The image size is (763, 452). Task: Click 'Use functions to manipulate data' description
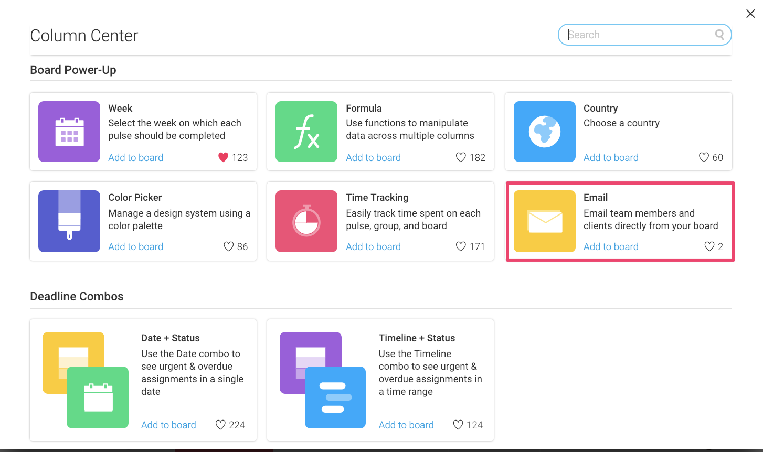[410, 129]
